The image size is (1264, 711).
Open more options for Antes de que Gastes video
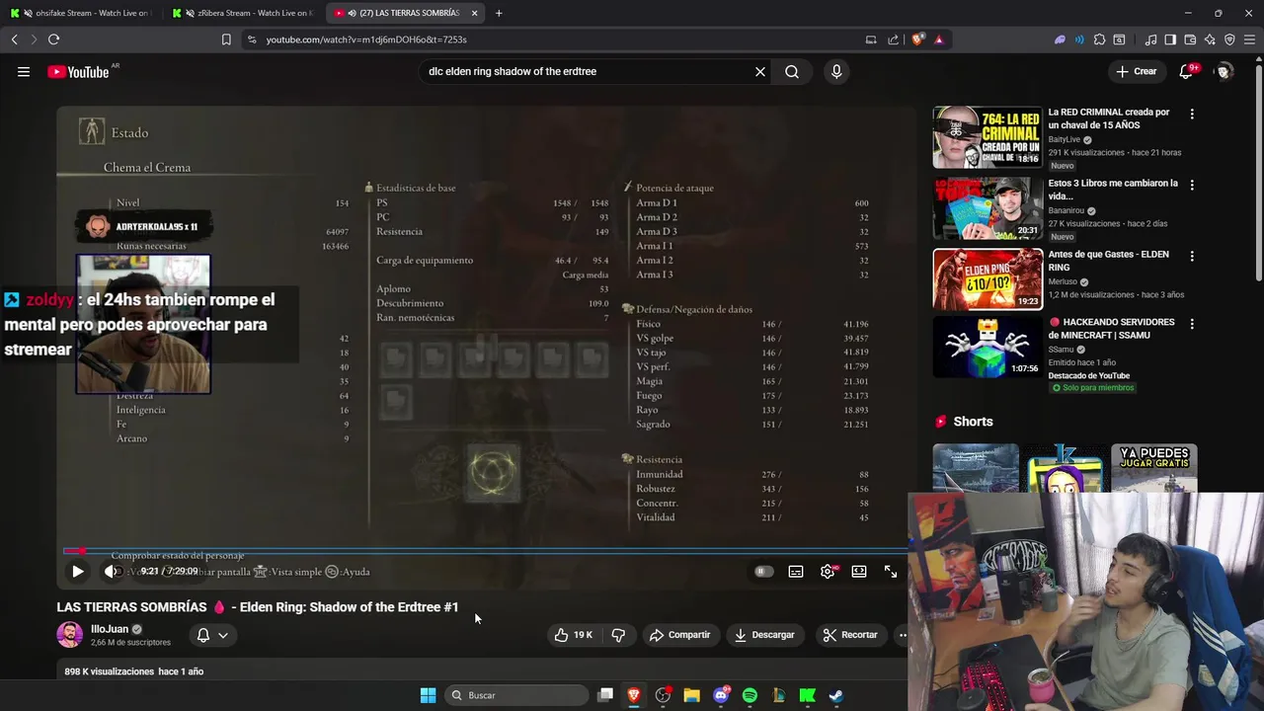click(1192, 256)
